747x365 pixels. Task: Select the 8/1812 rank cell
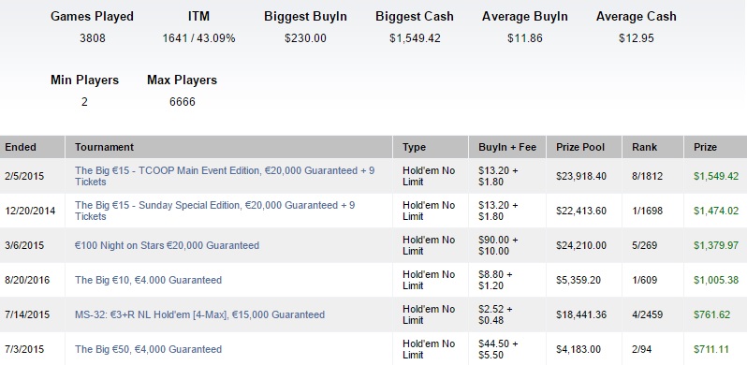click(x=652, y=176)
